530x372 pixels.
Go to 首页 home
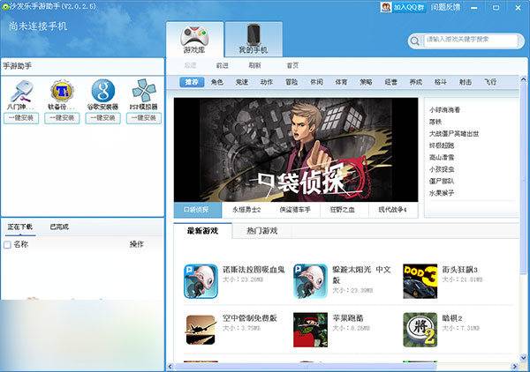pos(292,66)
